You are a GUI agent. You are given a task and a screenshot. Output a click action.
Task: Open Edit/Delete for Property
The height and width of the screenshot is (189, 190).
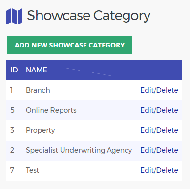[159, 130]
